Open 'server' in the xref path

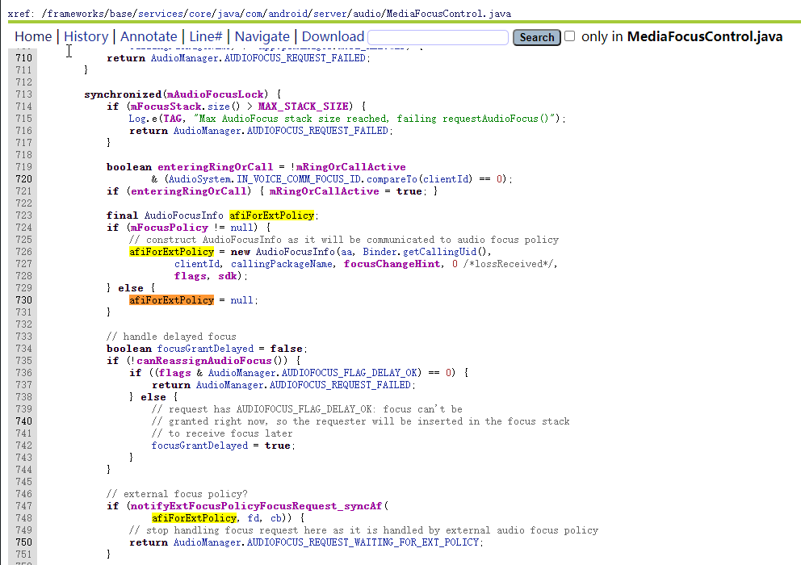331,14
